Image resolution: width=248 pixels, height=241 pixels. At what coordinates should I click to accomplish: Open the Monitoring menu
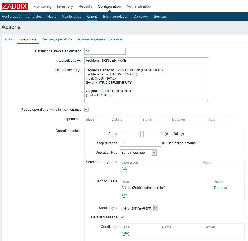(x=42, y=6)
